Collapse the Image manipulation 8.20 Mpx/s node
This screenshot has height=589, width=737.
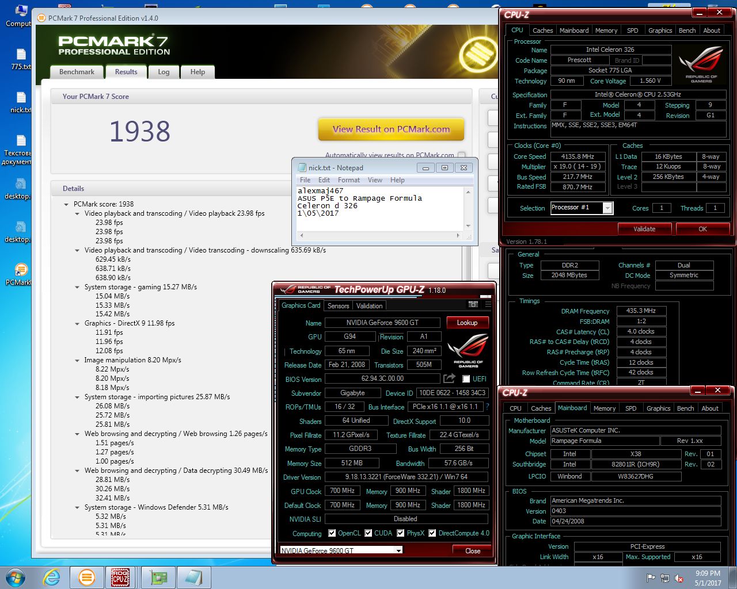point(77,360)
